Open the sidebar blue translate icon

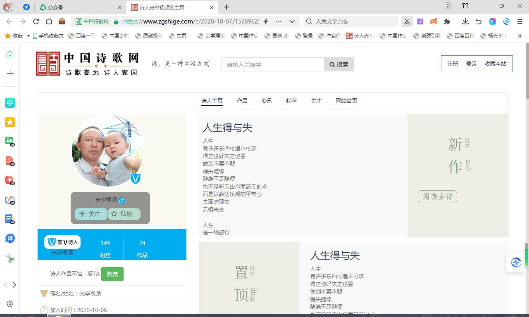(10, 238)
